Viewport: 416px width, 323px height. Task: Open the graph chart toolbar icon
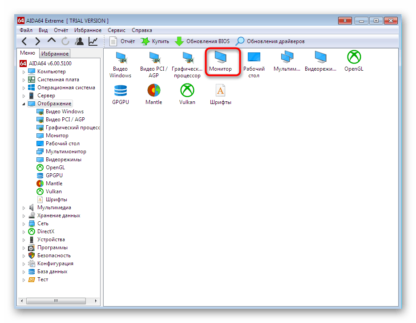click(93, 41)
